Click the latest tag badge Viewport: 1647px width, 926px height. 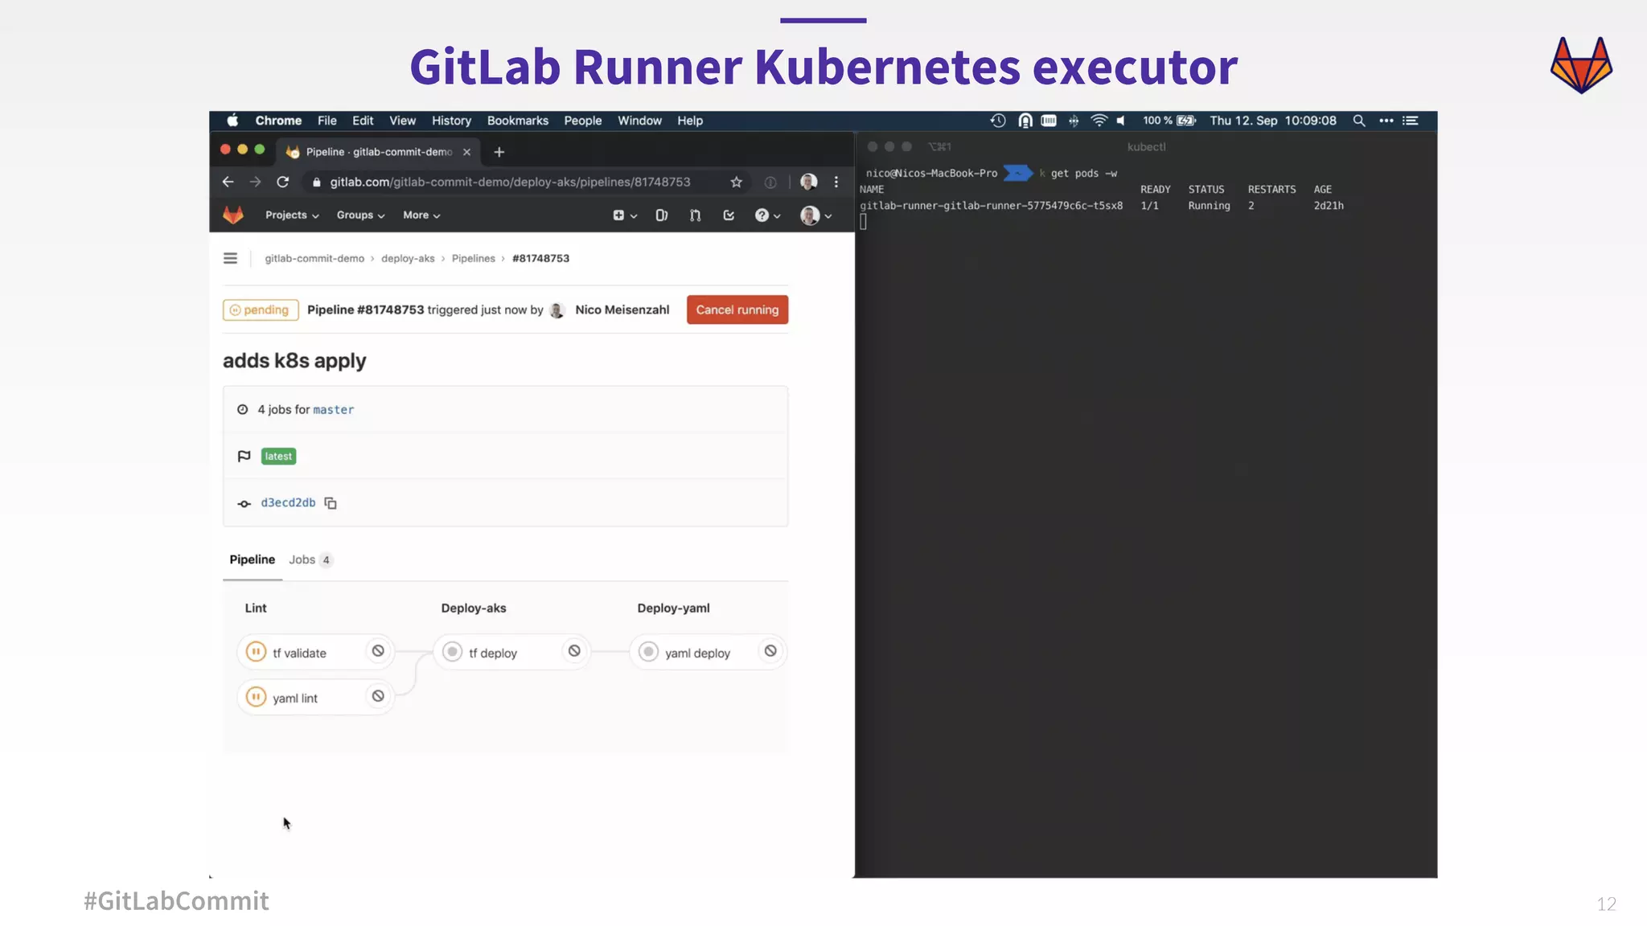point(278,457)
